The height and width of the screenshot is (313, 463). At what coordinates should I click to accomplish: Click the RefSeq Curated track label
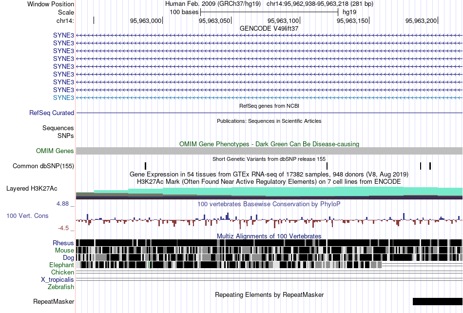pos(52,113)
